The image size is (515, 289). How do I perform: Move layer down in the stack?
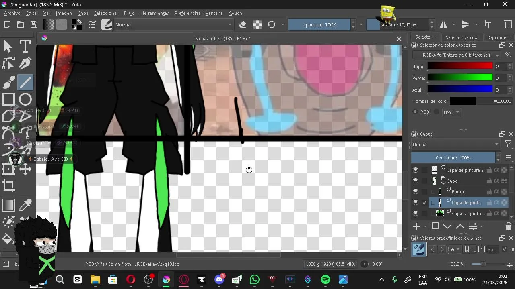coord(447,226)
